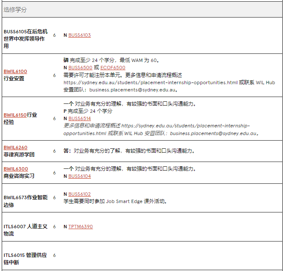Viewport: 284px width, 271px height.
Task: Select the BUSS6105在后危机世界中发挥领导作用 unit title
Action: click(26, 39)
